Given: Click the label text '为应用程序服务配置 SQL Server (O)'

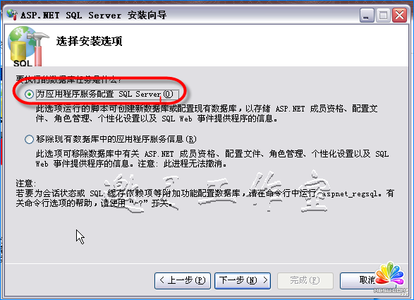Looking at the screenshot, I should pyautogui.click(x=104, y=94).
